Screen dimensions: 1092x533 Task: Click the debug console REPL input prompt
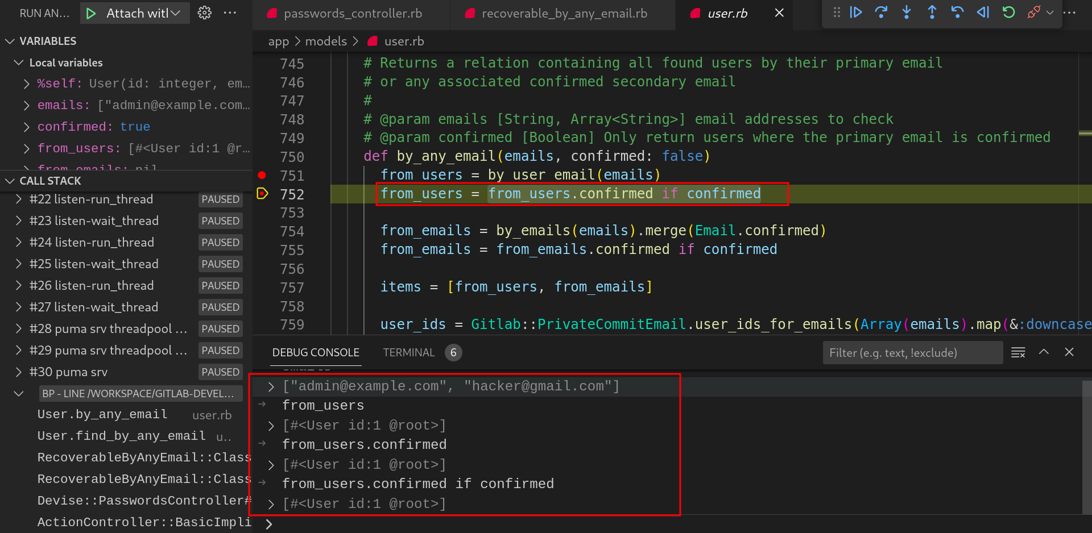(671, 524)
